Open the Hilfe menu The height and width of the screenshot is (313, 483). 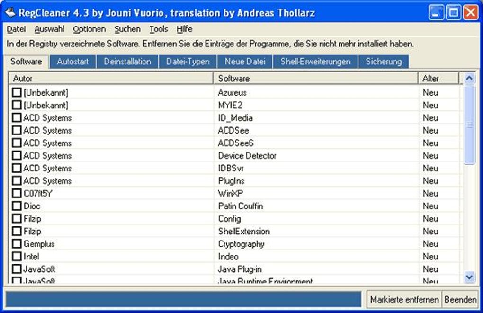(185, 29)
